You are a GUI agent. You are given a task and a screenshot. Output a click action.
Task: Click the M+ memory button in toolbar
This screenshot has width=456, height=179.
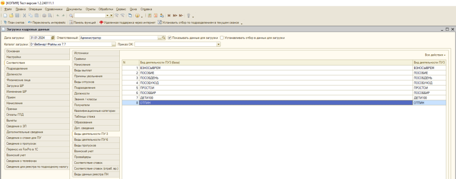click(175, 15)
